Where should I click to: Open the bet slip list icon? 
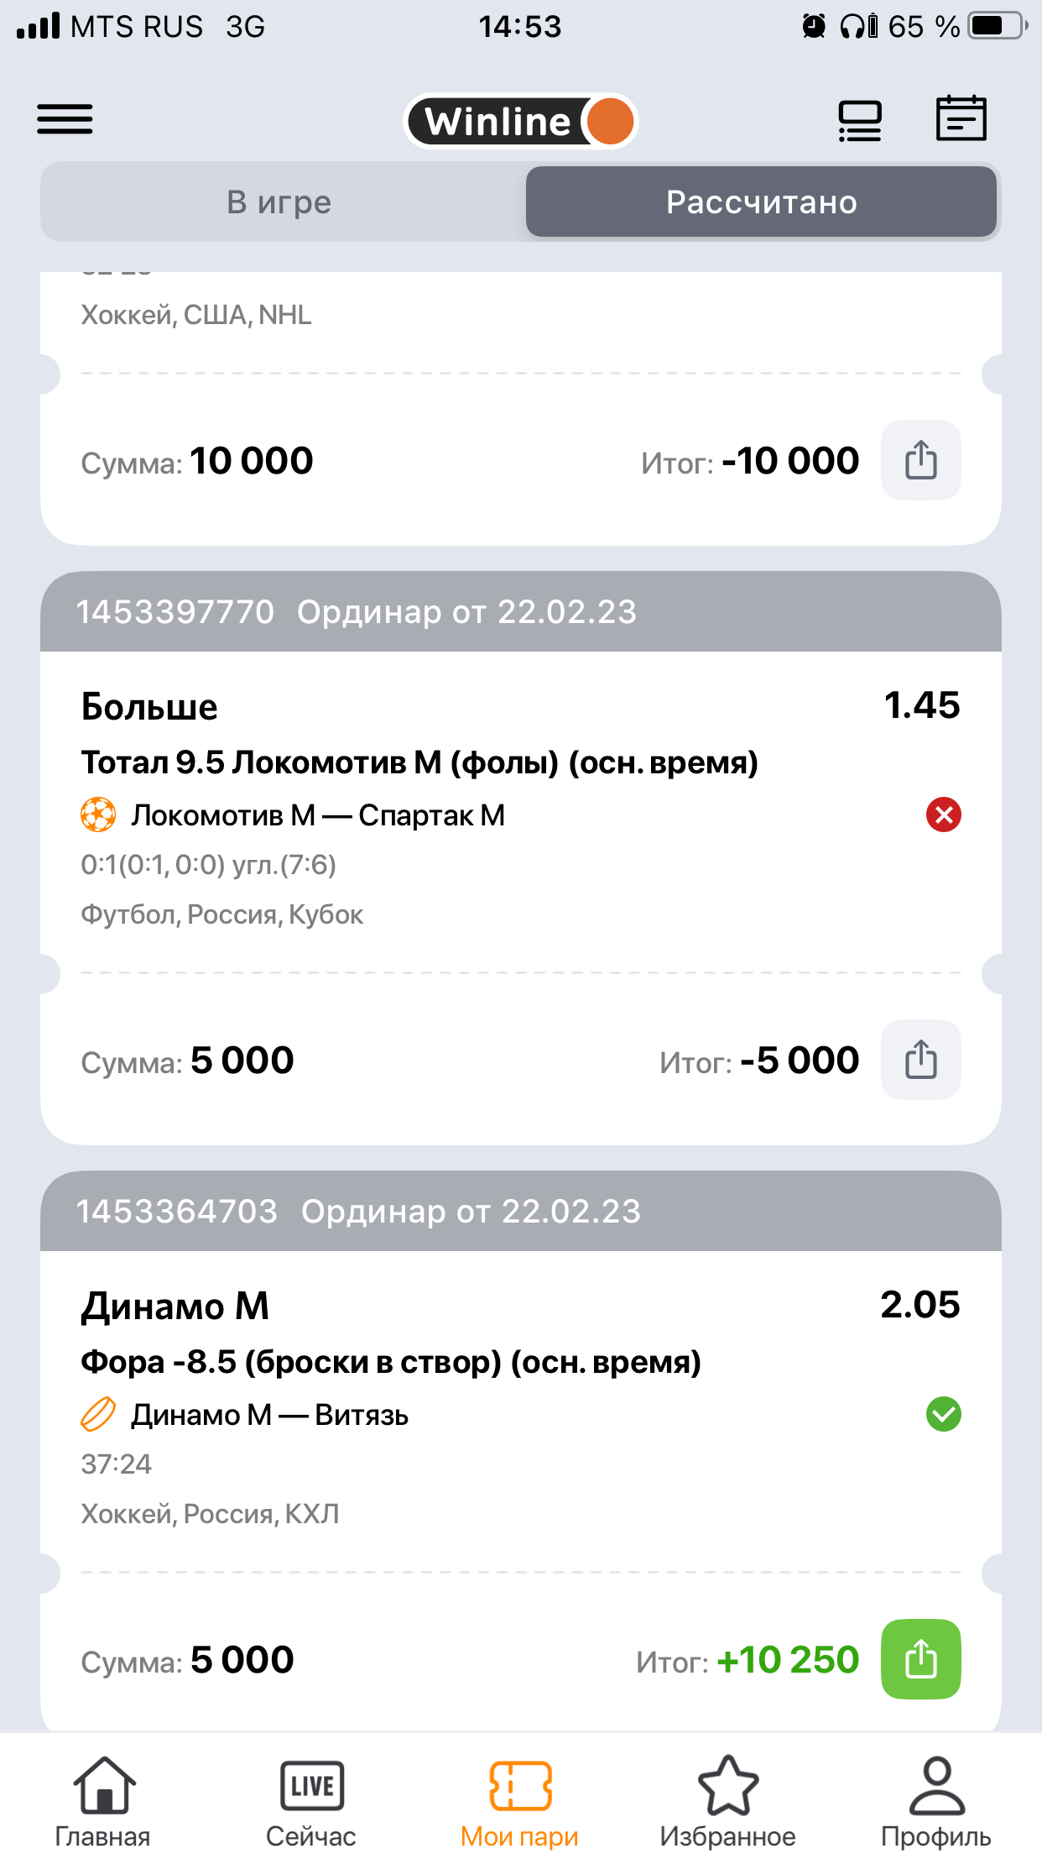tap(860, 120)
